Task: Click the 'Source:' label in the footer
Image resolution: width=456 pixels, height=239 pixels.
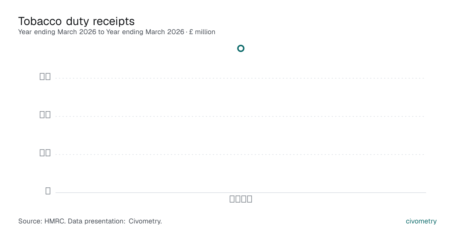Action: coord(31,221)
